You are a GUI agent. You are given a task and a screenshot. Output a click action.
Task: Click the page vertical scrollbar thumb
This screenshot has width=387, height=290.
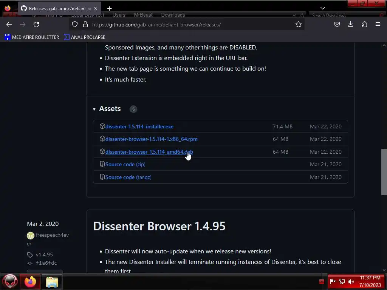point(384,172)
